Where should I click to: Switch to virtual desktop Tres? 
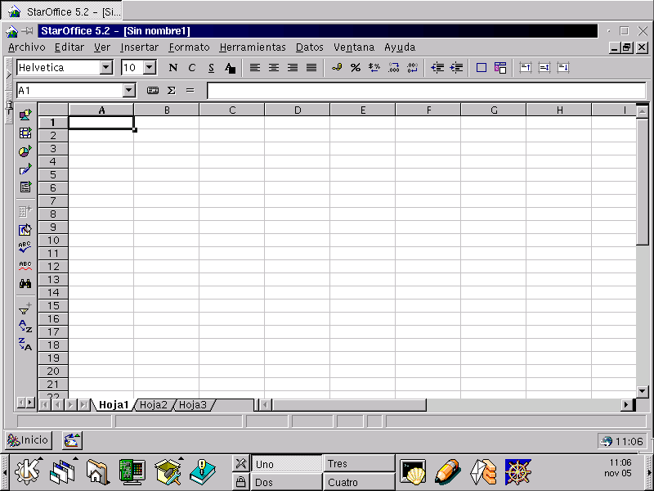click(359, 464)
